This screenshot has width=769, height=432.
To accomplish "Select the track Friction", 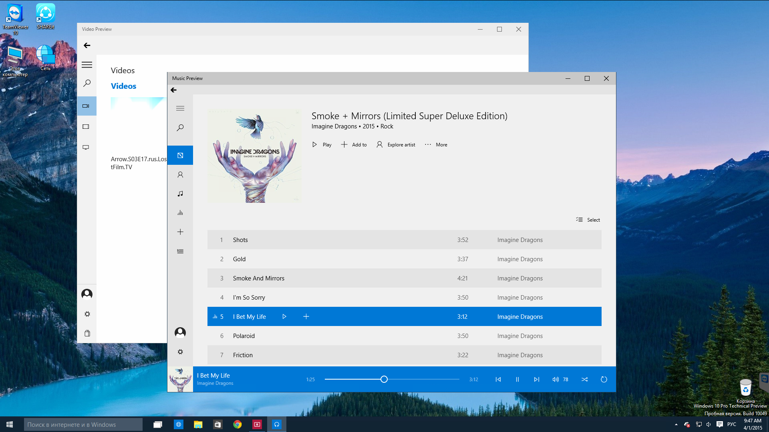I will pos(405,355).
